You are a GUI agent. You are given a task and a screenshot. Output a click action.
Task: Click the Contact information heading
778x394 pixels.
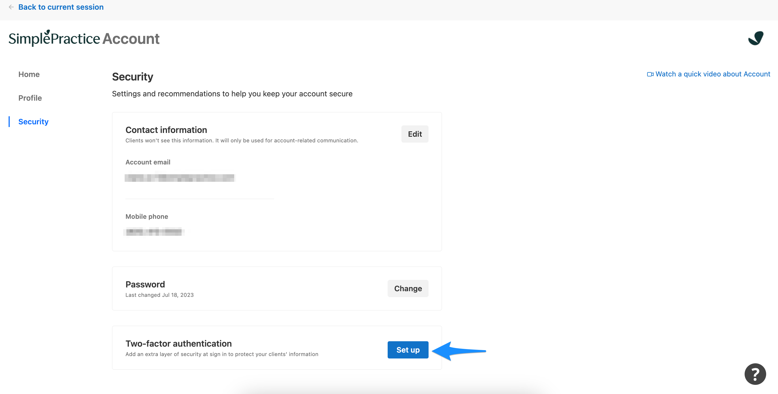pos(166,130)
